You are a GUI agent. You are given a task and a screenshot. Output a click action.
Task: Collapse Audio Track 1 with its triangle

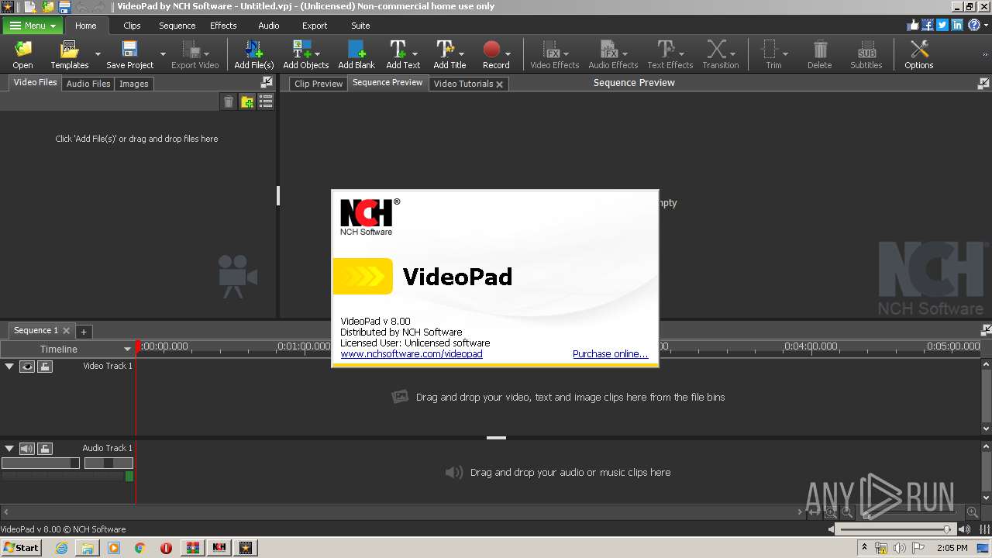tap(9, 448)
